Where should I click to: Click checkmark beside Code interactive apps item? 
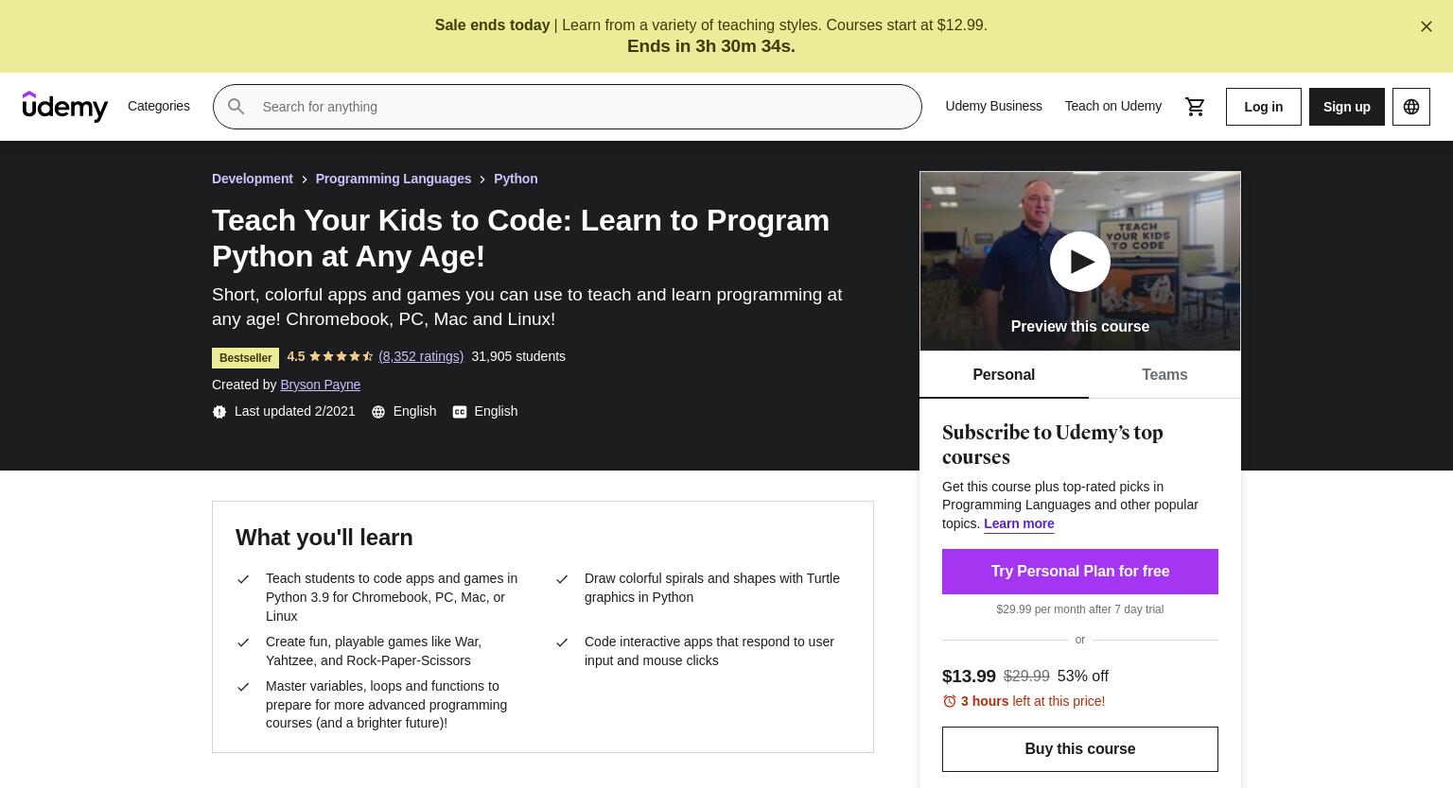pos(562,642)
